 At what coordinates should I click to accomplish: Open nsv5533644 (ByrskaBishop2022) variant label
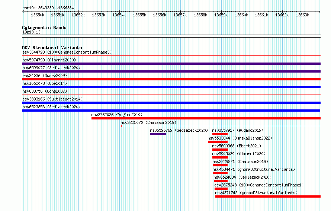click(x=240, y=138)
